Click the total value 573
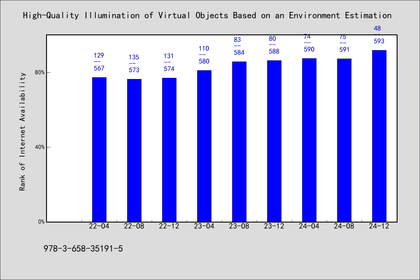The image size is (420, 280). [x=134, y=70]
